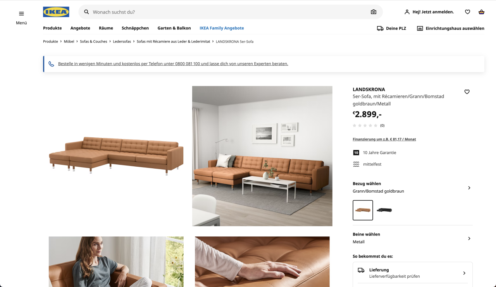
Task: Open the Angebote menu item
Action: pyautogui.click(x=80, y=28)
